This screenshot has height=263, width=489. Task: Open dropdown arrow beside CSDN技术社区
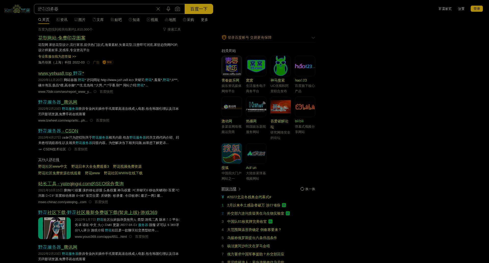[70, 149]
